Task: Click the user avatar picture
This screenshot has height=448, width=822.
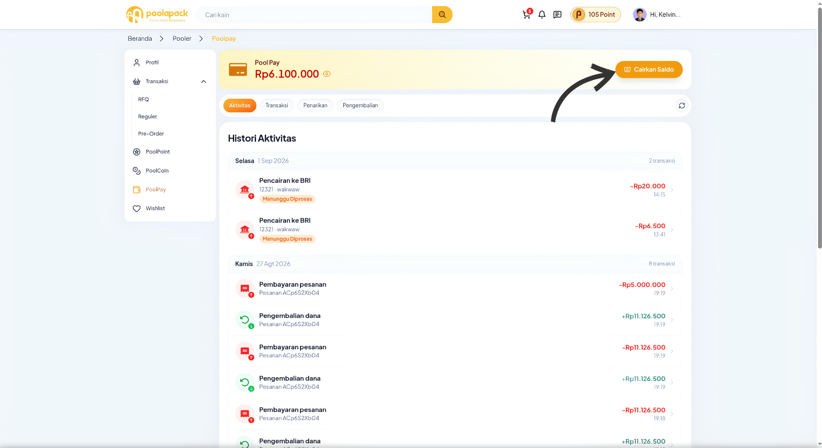Action: (640, 15)
